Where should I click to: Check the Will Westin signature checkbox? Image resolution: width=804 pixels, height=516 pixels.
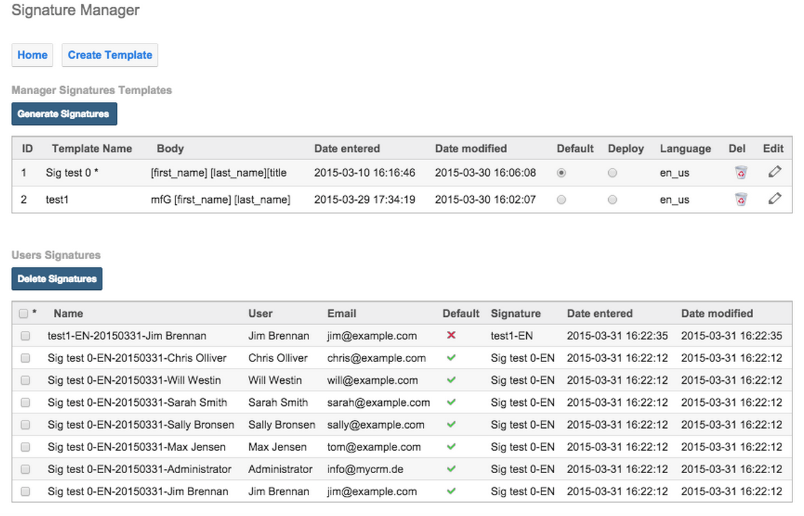tap(25, 380)
